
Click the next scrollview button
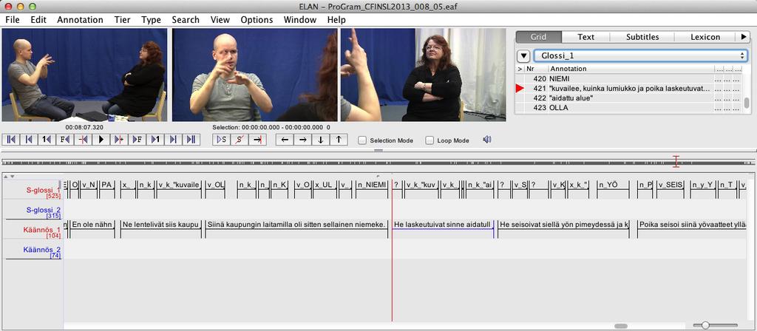point(173,140)
